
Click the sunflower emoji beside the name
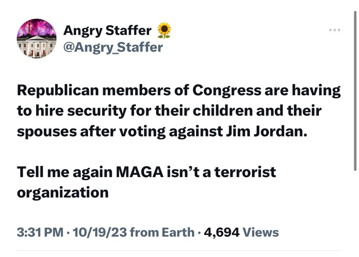pos(164,31)
